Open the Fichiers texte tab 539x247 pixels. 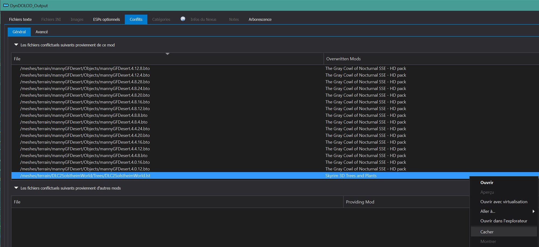pos(20,19)
